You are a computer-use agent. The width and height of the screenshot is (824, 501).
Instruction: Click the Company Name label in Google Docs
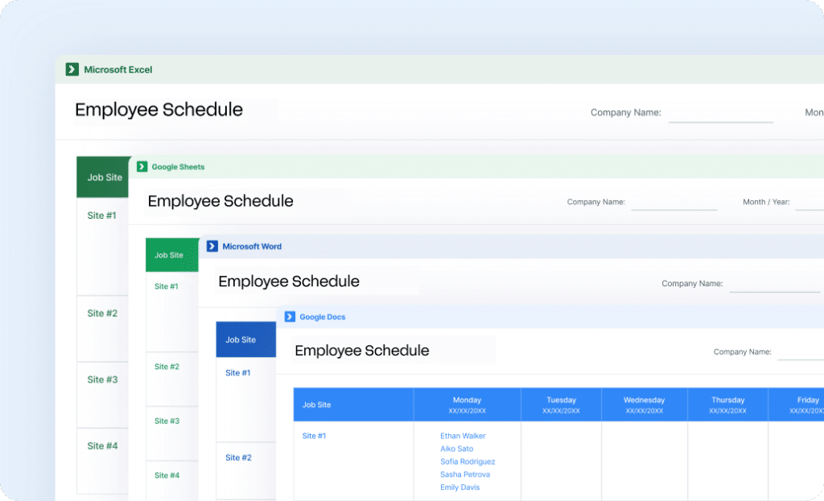pos(742,352)
